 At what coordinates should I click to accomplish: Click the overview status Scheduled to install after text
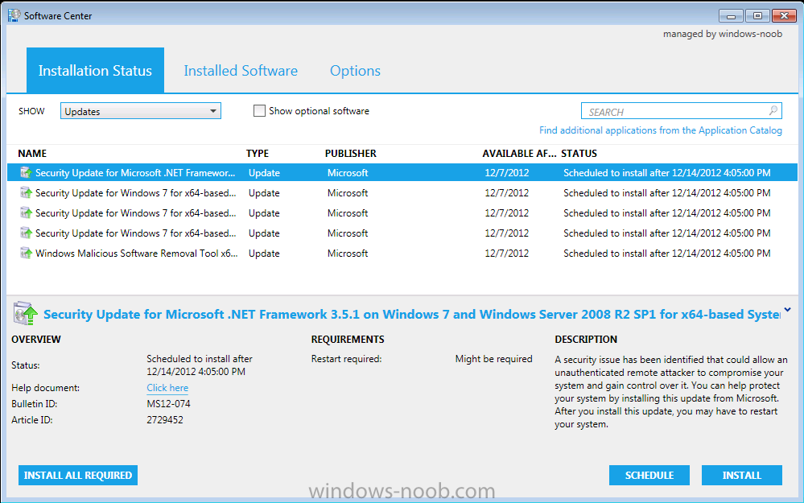click(200, 365)
